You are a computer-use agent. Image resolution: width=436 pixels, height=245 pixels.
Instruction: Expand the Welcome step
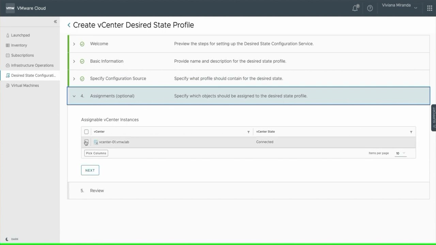click(x=74, y=44)
